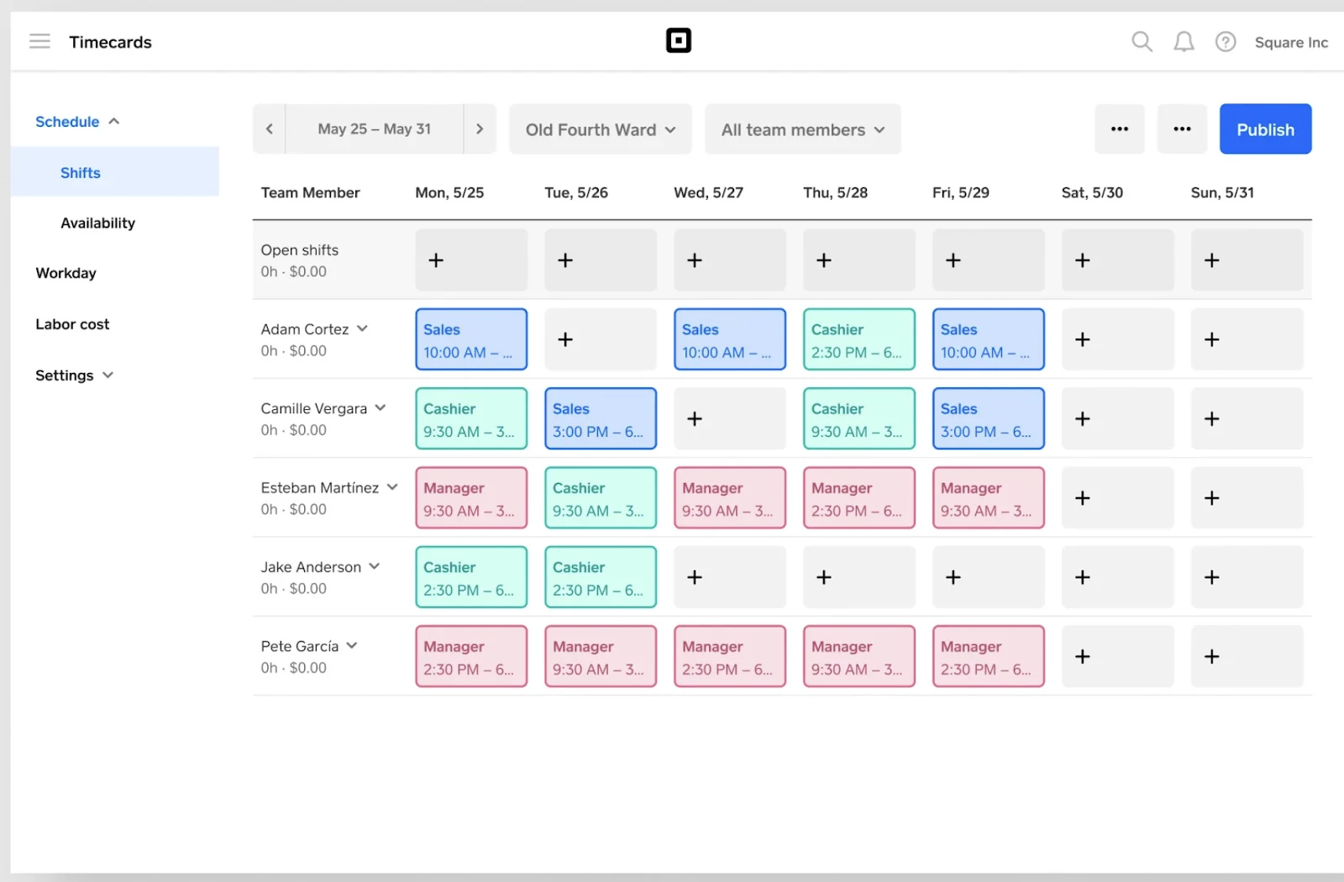
Task: Add Saturday shift for Esteban Martínez
Action: coord(1118,498)
